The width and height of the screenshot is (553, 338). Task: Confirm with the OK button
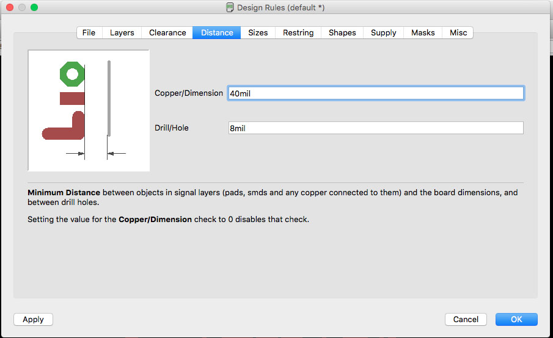coord(516,319)
